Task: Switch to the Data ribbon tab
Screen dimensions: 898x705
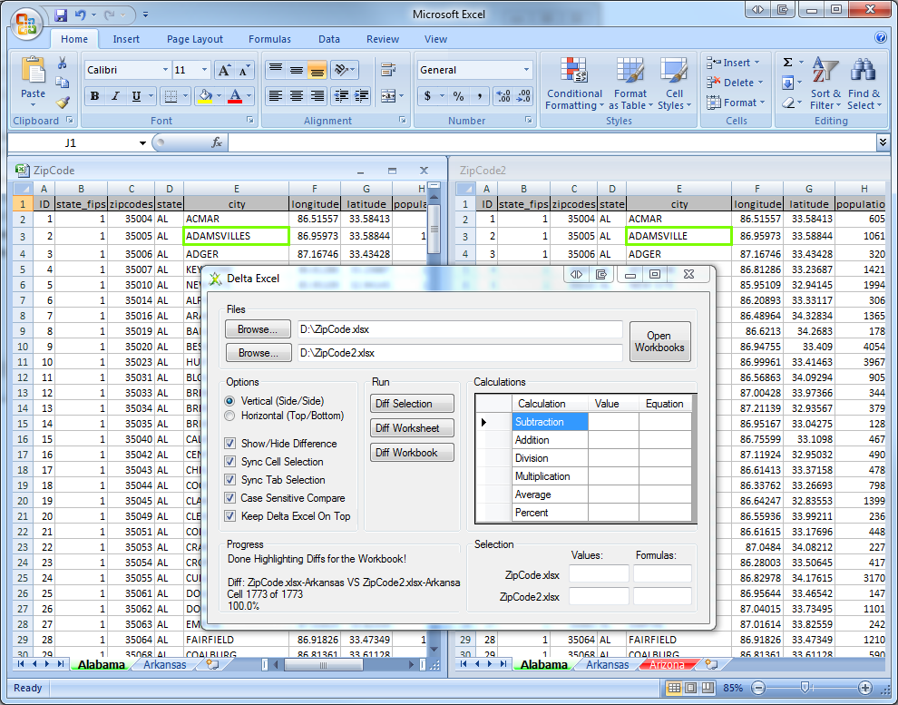Action: pyautogui.click(x=329, y=39)
